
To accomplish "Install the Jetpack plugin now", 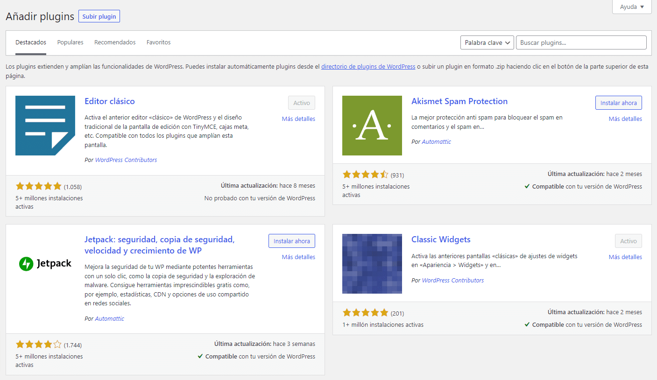I will pyautogui.click(x=292, y=241).
